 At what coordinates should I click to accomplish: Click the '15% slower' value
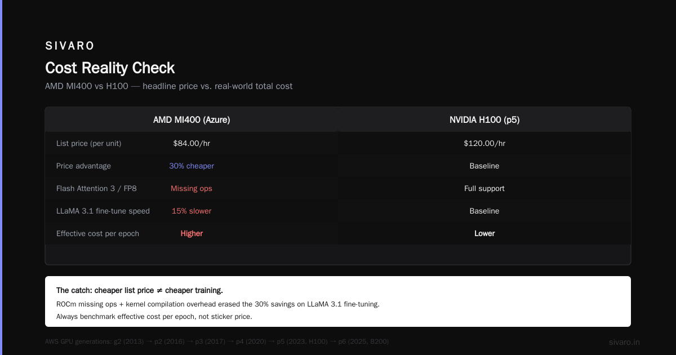tap(192, 211)
